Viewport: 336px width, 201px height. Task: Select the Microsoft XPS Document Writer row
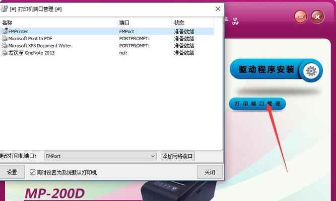coord(107,46)
